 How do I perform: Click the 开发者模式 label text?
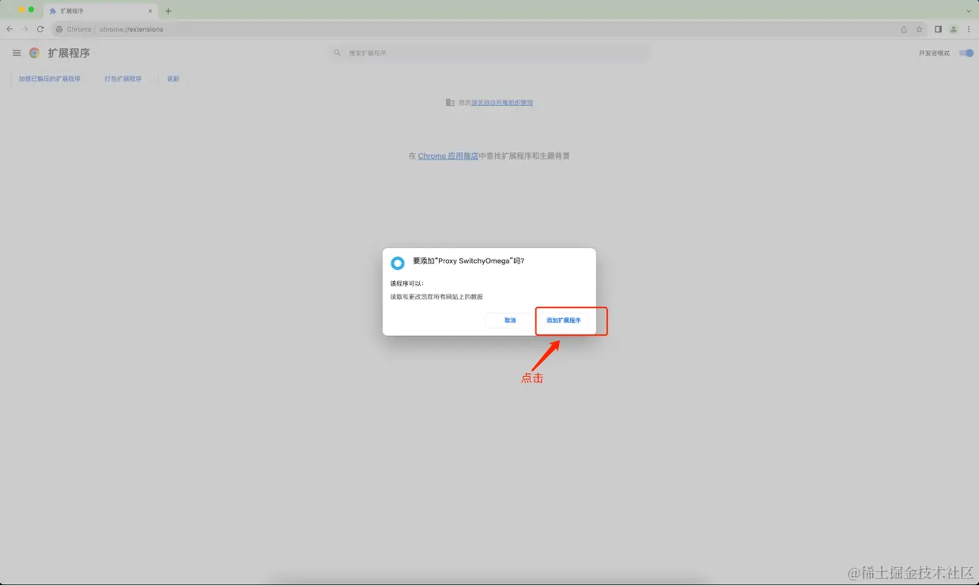pos(934,53)
